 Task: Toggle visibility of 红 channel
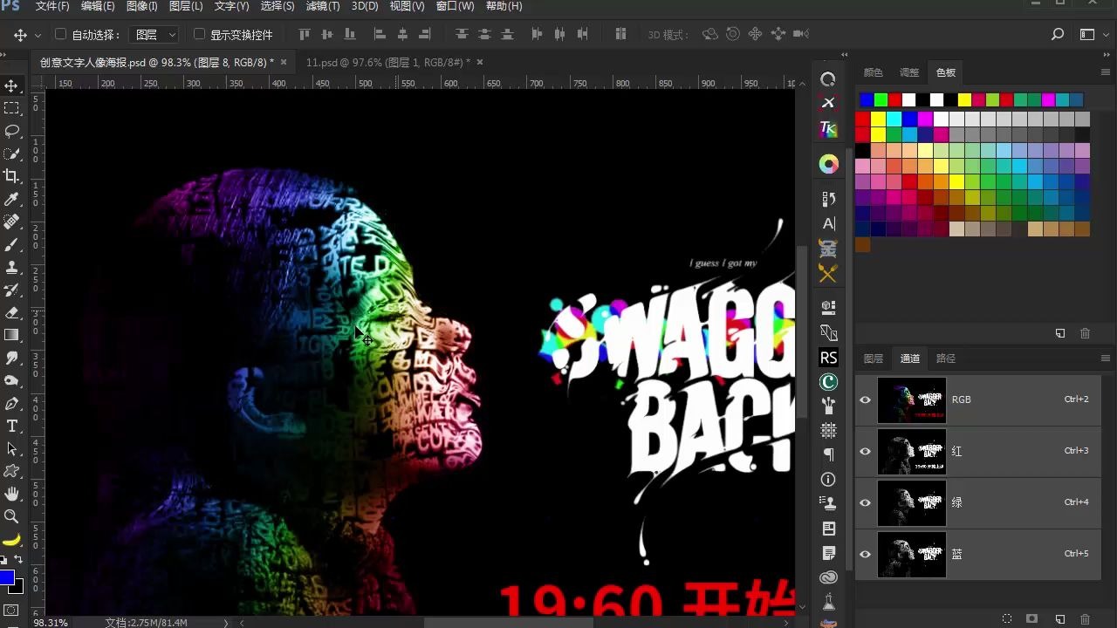tap(865, 451)
